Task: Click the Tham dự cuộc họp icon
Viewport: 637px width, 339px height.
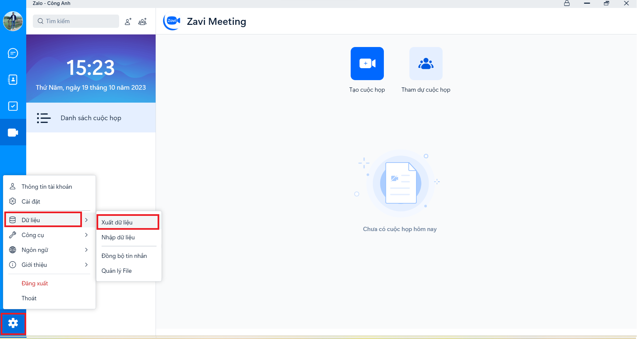Action: [426, 64]
